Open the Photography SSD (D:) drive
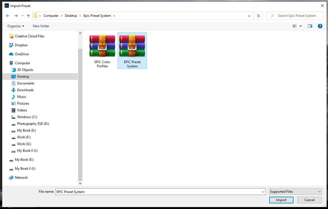Image resolution: width=328 pixels, height=209 pixels. (33, 123)
